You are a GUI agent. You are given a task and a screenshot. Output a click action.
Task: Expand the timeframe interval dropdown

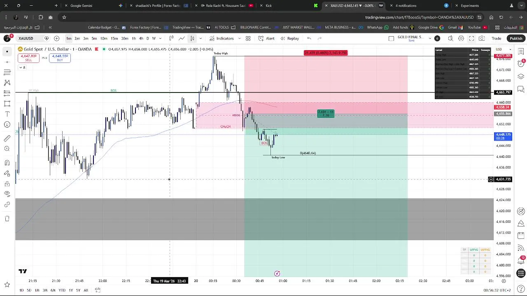pos(160,38)
